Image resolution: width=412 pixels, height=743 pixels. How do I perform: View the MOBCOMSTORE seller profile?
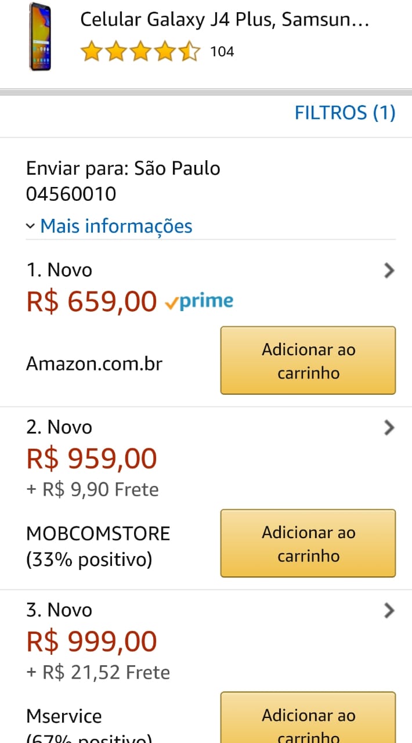click(98, 533)
